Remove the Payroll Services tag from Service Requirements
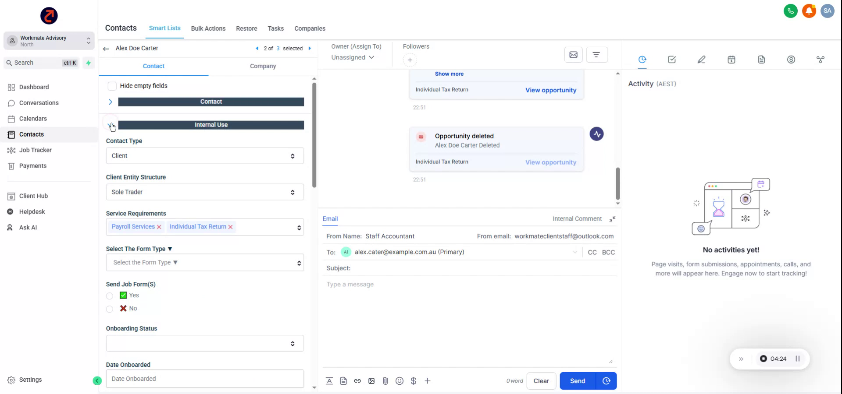 159,227
